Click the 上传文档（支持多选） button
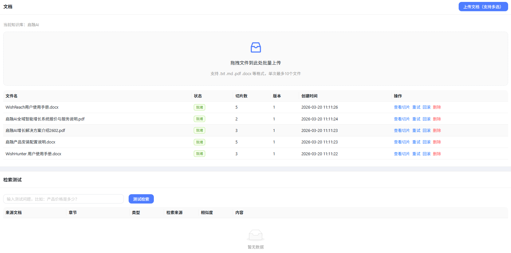Screen dimensions: 511x253 (x=483, y=7)
